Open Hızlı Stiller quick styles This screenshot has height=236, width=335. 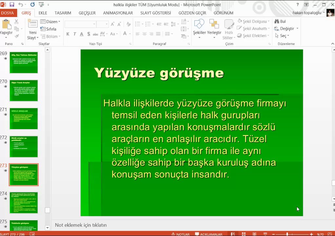click(x=228, y=29)
